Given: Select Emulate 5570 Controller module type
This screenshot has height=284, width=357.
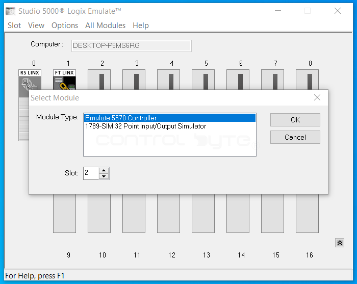Looking at the screenshot, I should [170, 118].
